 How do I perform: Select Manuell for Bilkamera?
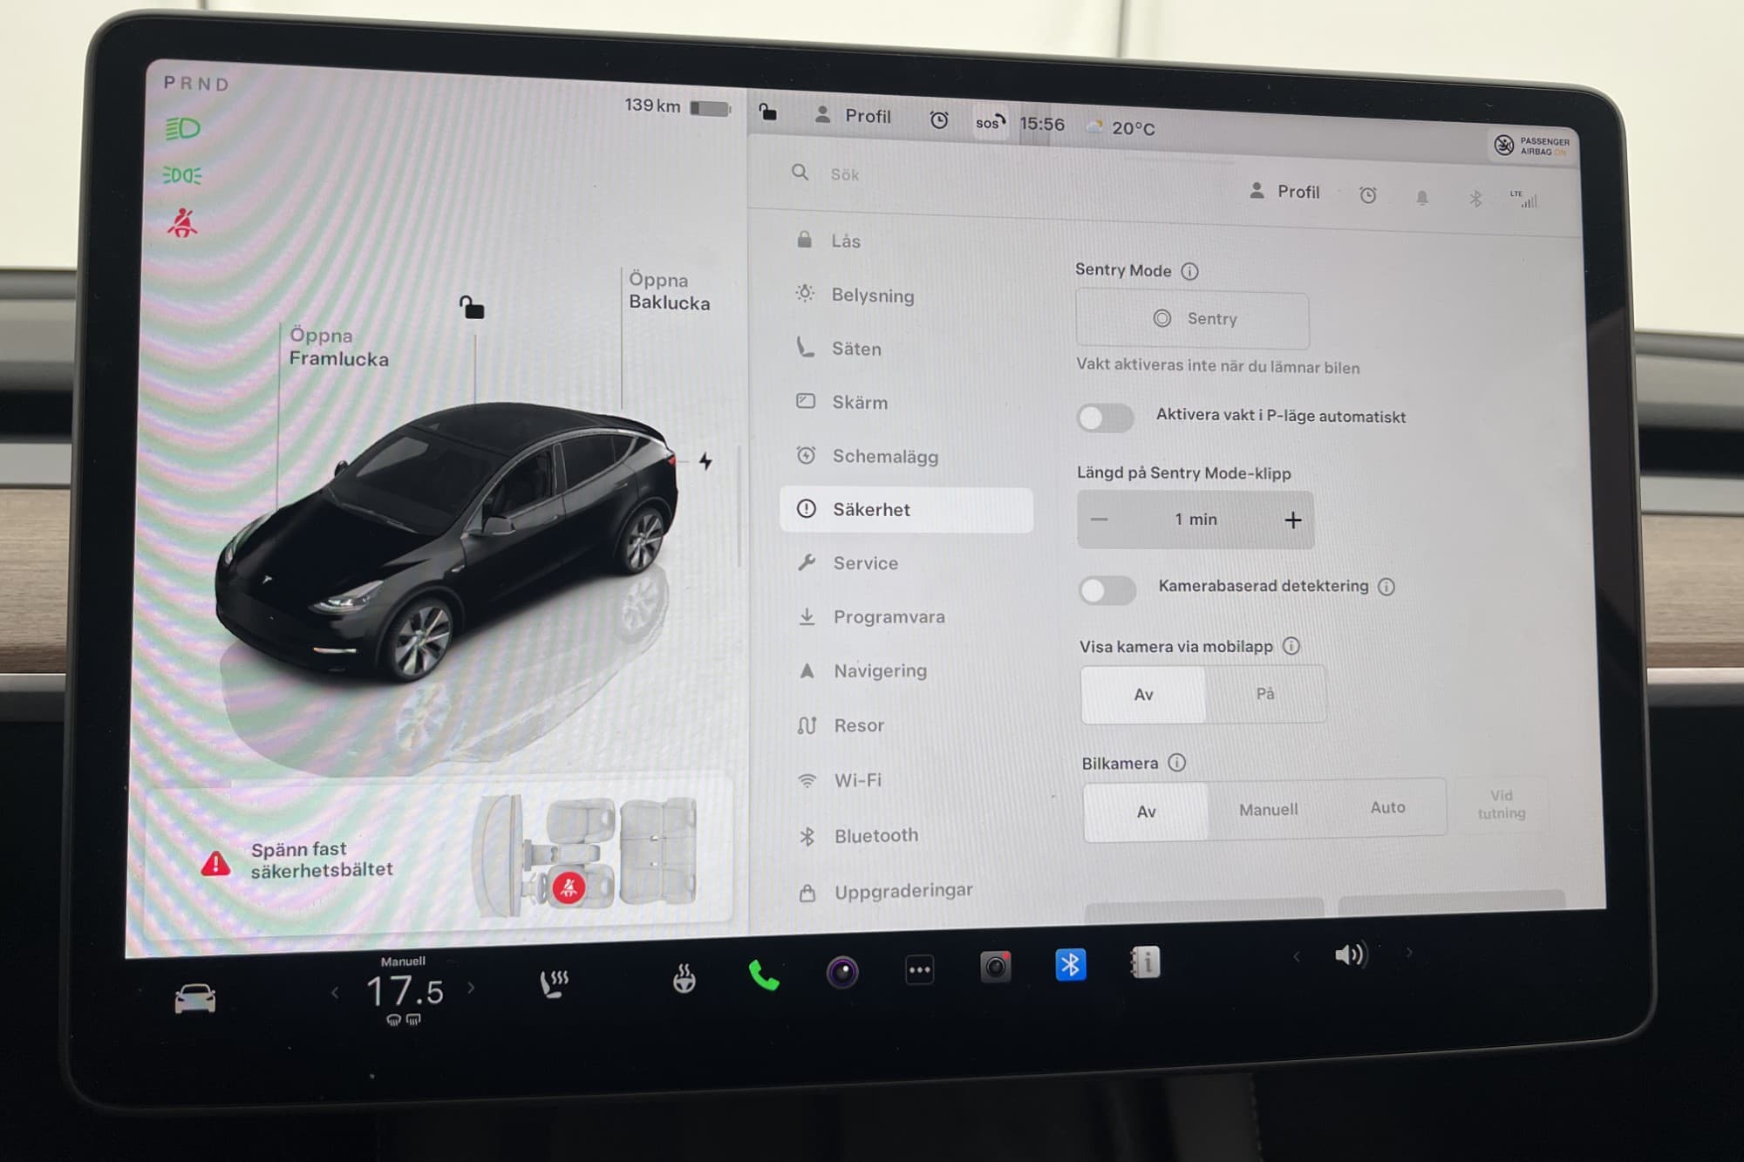pyautogui.click(x=1268, y=810)
